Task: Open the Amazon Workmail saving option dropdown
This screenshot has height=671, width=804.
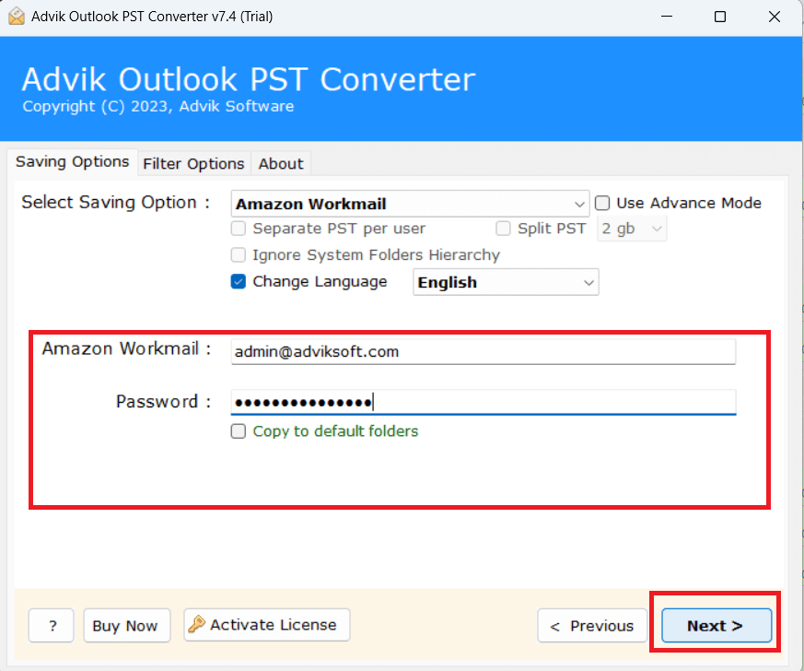Action: click(410, 204)
